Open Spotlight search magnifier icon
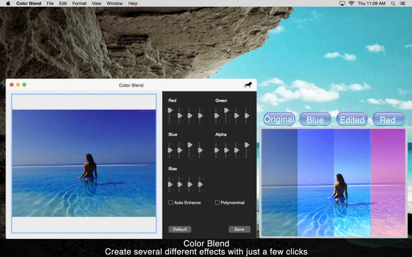Image resolution: width=412 pixels, height=257 pixels. 393,4
